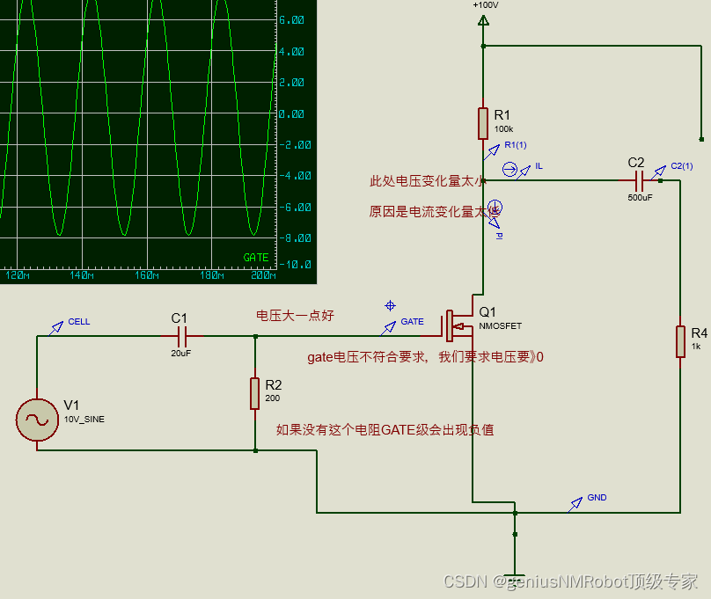Click the GATE trace label in graph
The width and height of the screenshot is (711, 599).
click(x=256, y=258)
